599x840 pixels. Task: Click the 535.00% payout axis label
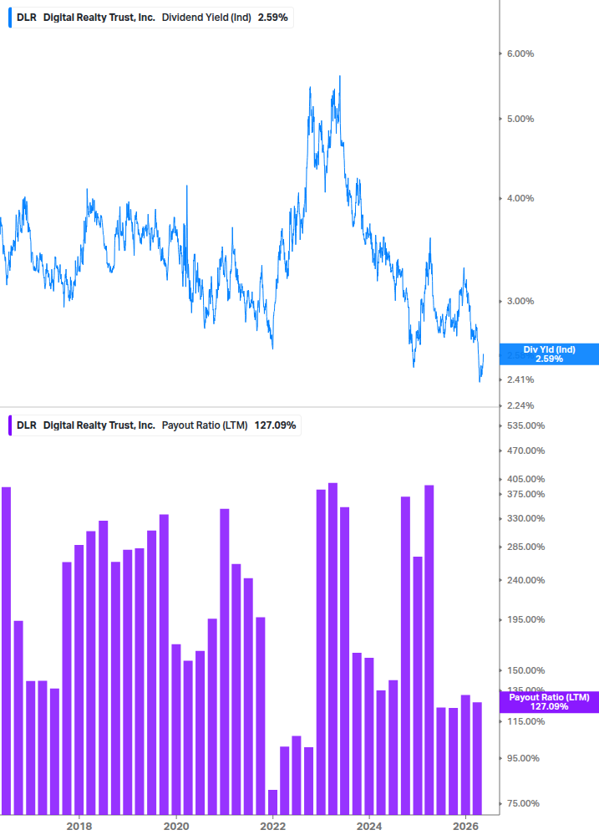point(525,426)
